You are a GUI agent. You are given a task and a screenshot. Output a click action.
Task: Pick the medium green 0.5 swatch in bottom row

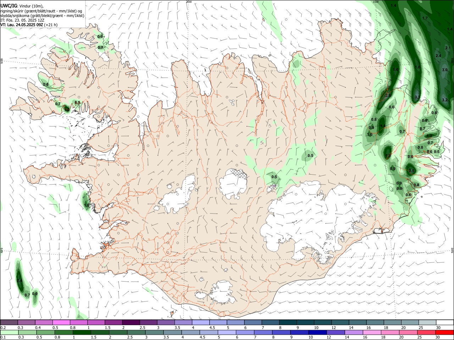tap(45, 333)
